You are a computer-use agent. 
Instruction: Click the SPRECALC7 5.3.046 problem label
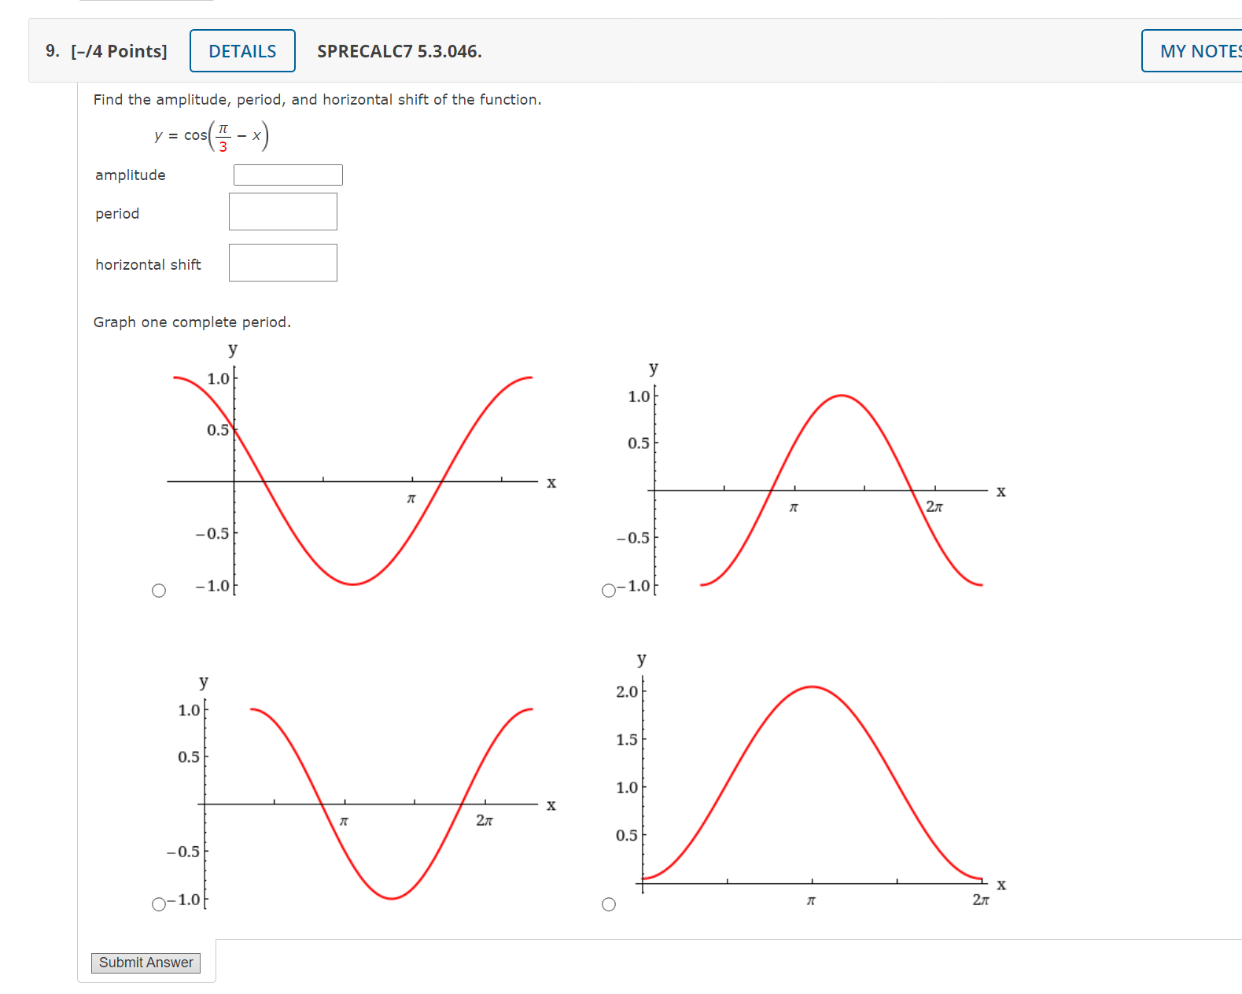pyautogui.click(x=398, y=52)
